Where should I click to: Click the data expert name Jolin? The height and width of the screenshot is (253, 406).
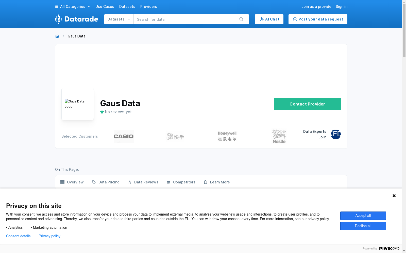[x=323, y=137]
